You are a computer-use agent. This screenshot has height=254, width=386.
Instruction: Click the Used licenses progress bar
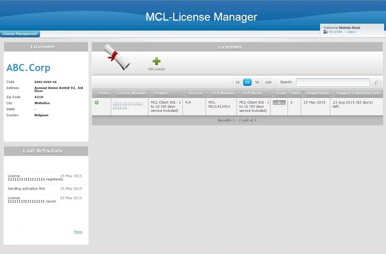[x=279, y=102]
